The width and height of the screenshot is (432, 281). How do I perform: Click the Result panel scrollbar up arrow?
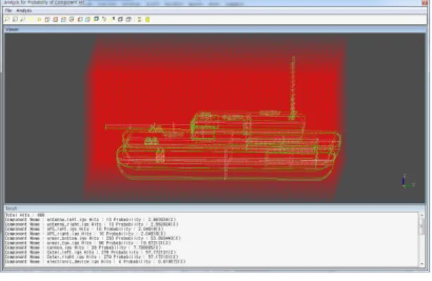(x=422, y=215)
